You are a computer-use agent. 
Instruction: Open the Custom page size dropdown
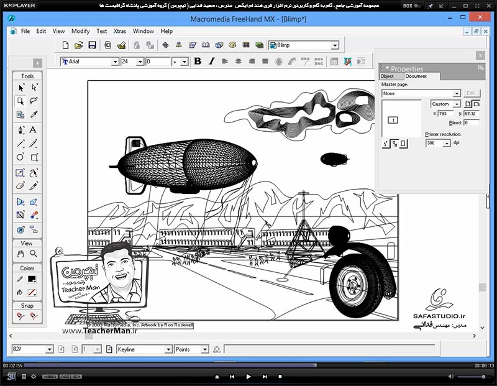click(x=457, y=104)
